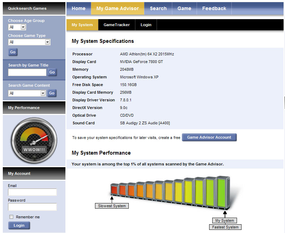Switch to the GameTracker tab

tap(117, 25)
